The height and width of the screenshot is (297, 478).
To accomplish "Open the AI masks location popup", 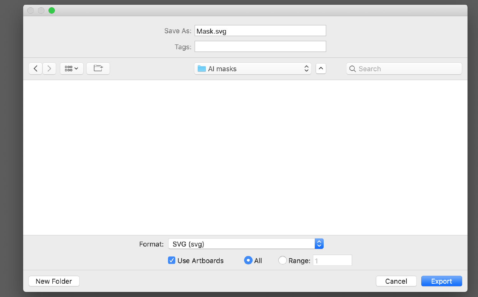I will click(253, 69).
